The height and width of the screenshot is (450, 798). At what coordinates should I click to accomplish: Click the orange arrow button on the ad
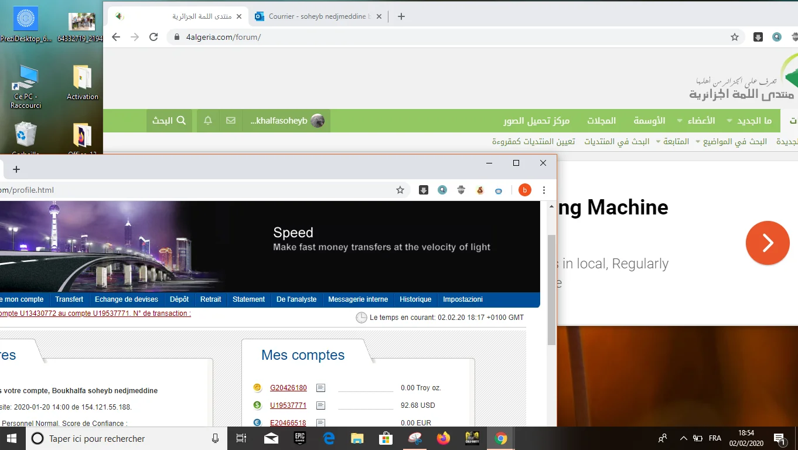click(768, 243)
